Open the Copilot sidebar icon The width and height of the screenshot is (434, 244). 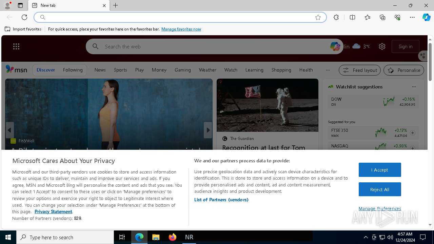pos(426,17)
